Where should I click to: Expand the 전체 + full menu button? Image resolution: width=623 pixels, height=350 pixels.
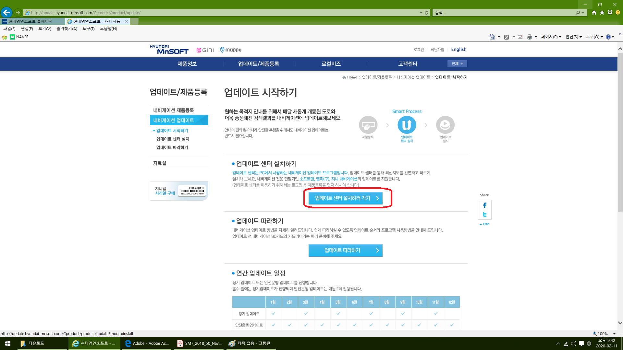(x=457, y=64)
